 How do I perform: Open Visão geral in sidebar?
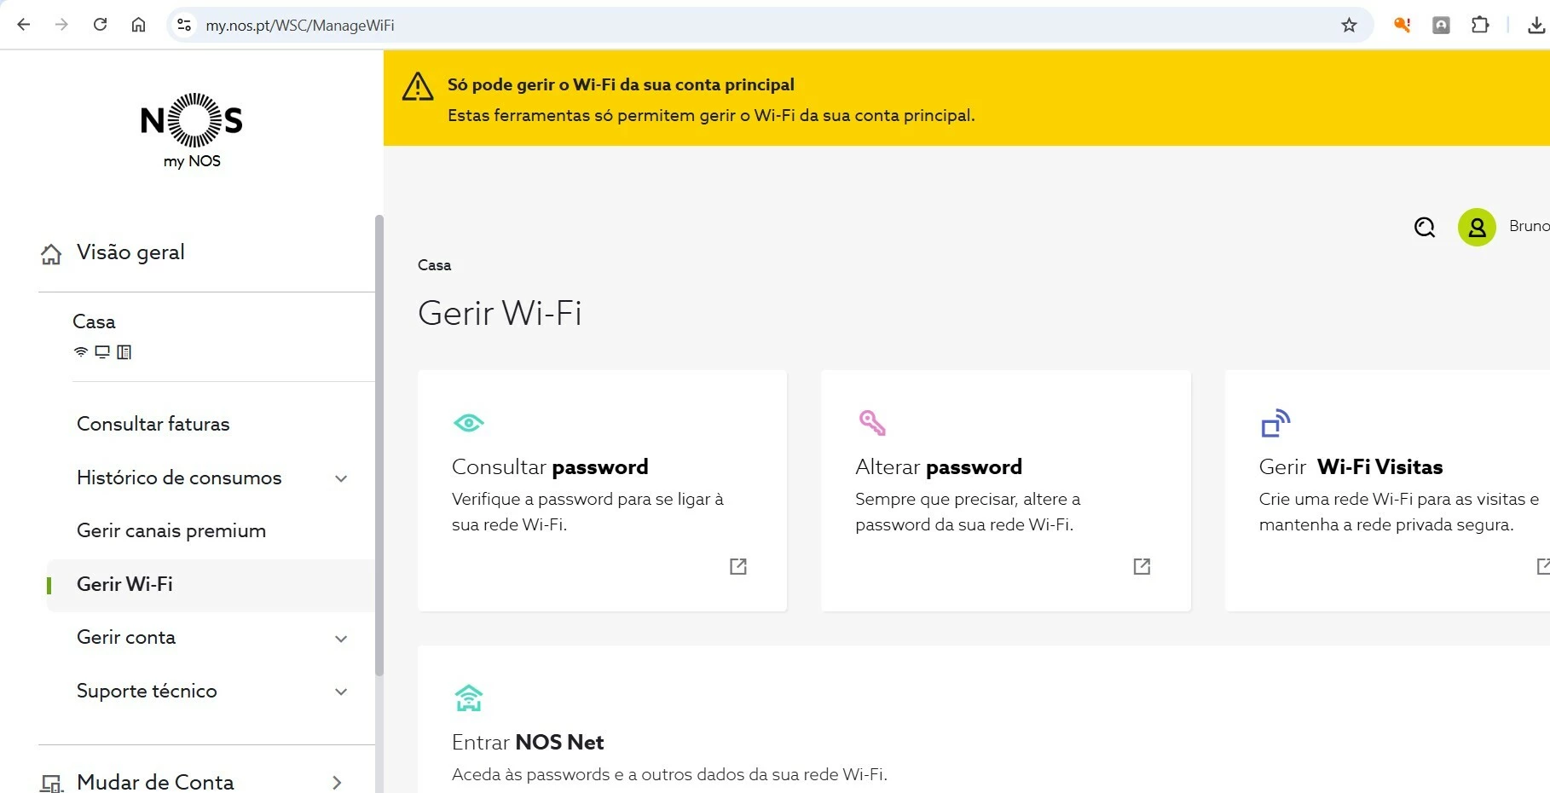pyautogui.click(x=130, y=252)
